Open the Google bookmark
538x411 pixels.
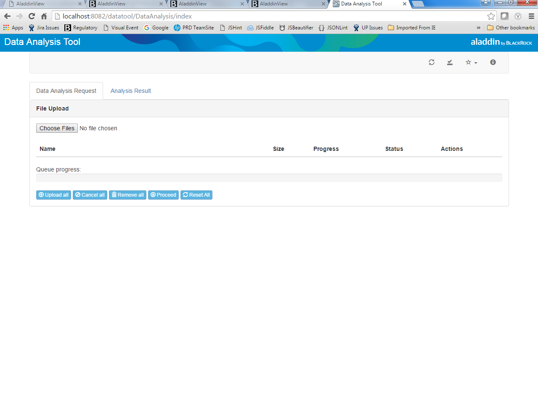pos(156,28)
